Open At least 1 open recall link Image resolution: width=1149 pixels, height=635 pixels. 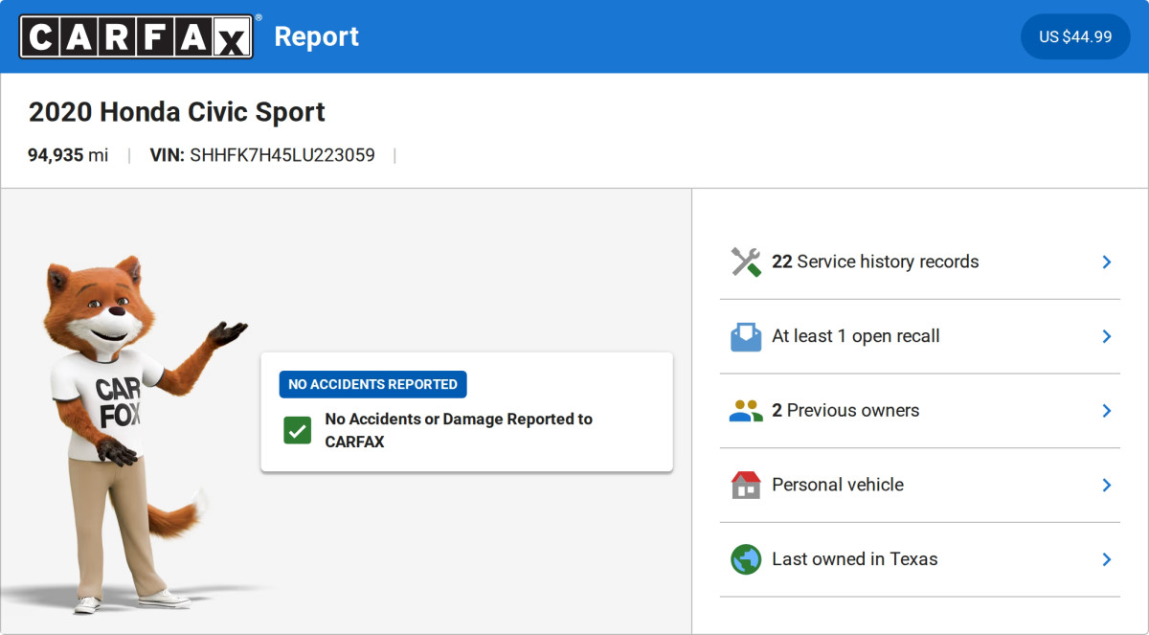click(856, 337)
